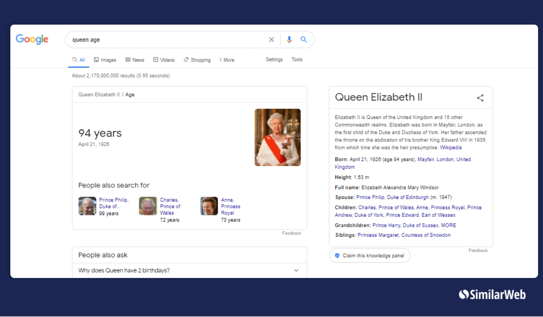543x317 pixels.
Task: Open the 'Prince Philip, Duke of...' link
Action: click(x=114, y=203)
